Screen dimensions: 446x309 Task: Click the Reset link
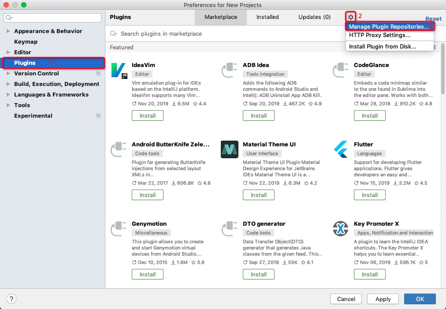click(x=433, y=19)
